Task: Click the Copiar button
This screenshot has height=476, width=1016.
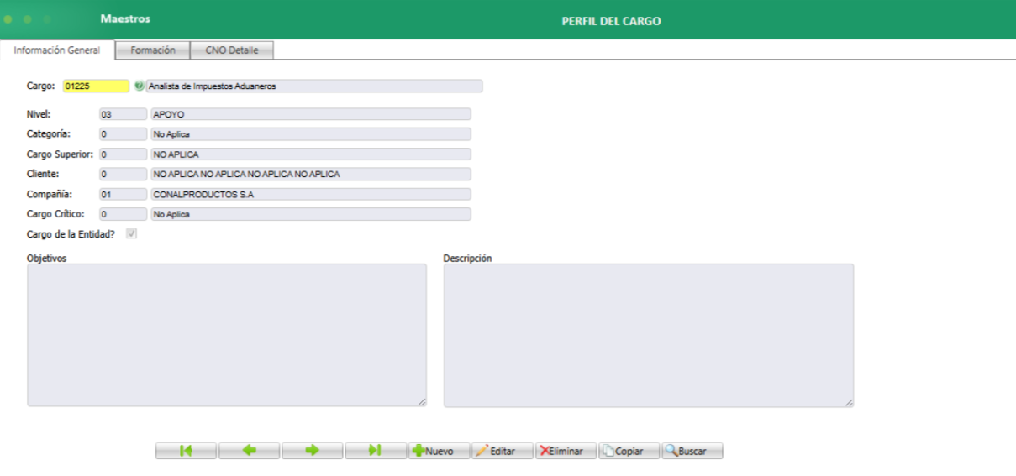Action: [x=629, y=451]
